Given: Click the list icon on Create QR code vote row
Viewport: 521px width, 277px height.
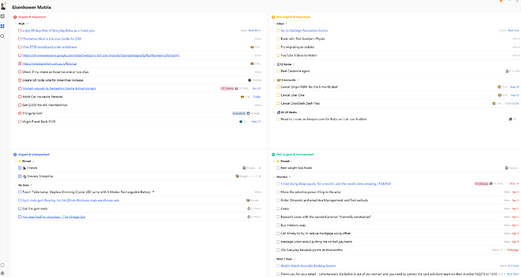Looking at the screenshot, I should point(249,80).
